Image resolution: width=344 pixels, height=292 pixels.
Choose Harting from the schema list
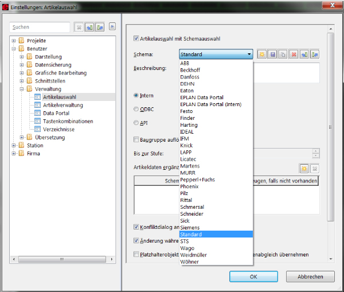pos(216,125)
